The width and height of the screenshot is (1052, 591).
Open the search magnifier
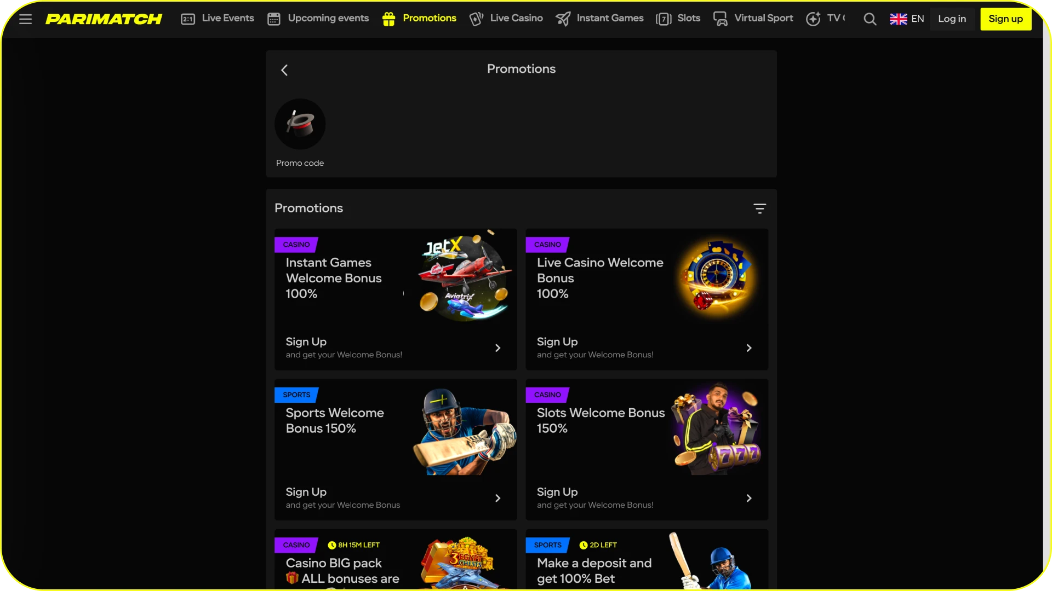tap(870, 19)
